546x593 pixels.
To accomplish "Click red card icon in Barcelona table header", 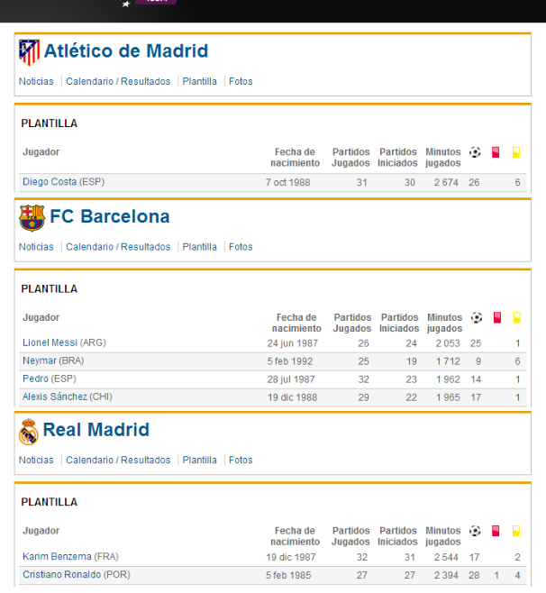I will [x=496, y=318].
